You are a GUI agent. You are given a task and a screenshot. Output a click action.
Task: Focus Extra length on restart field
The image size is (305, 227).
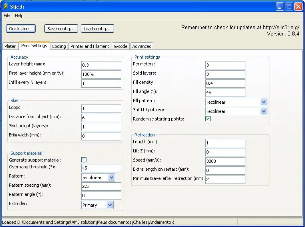coord(225,171)
